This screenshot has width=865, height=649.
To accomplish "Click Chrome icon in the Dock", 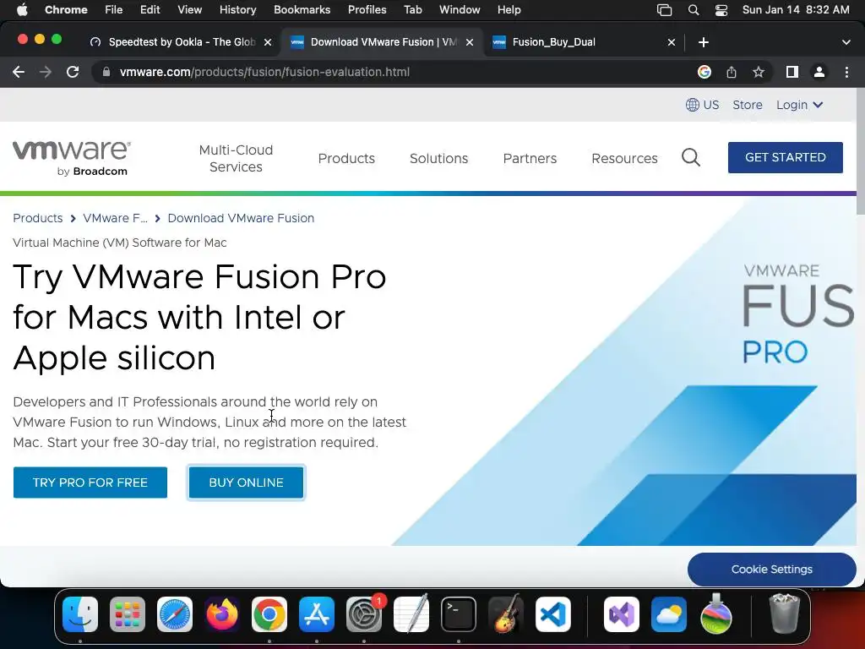I will (269, 614).
